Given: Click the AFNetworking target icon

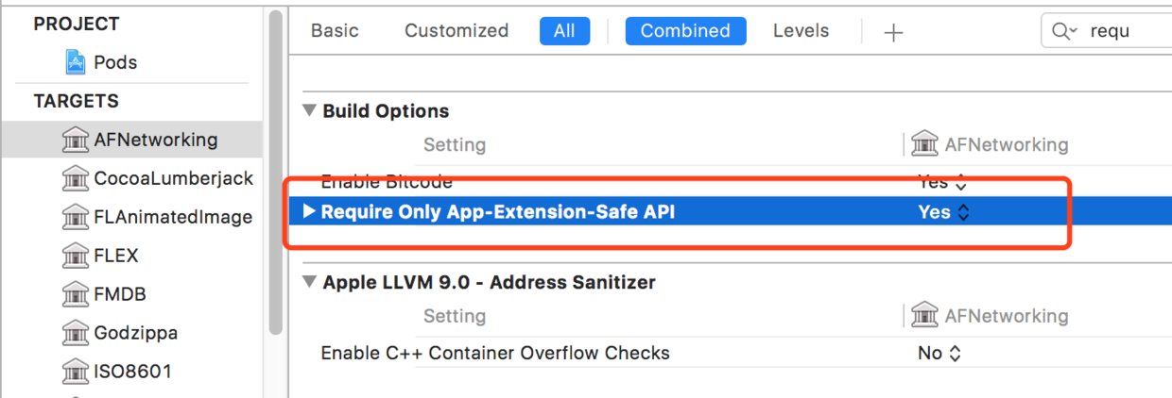Looking at the screenshot, I should click(x=75, y=140).
